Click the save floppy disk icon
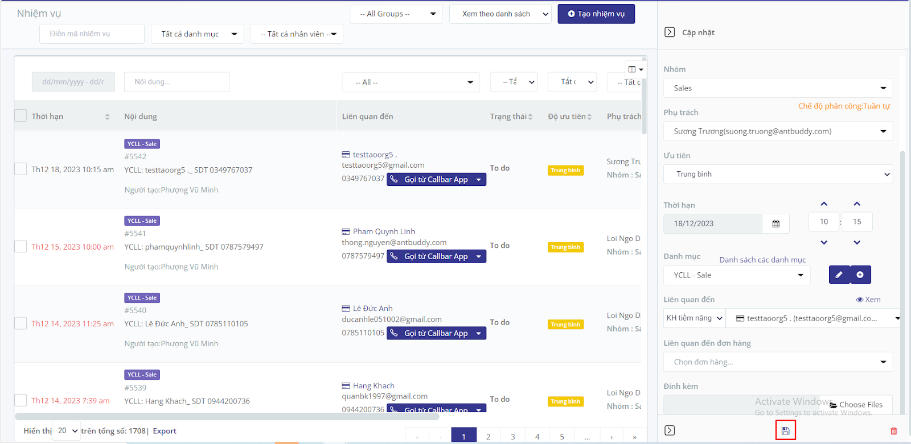This screenshot has height=444, width=911. pos(785,431)
